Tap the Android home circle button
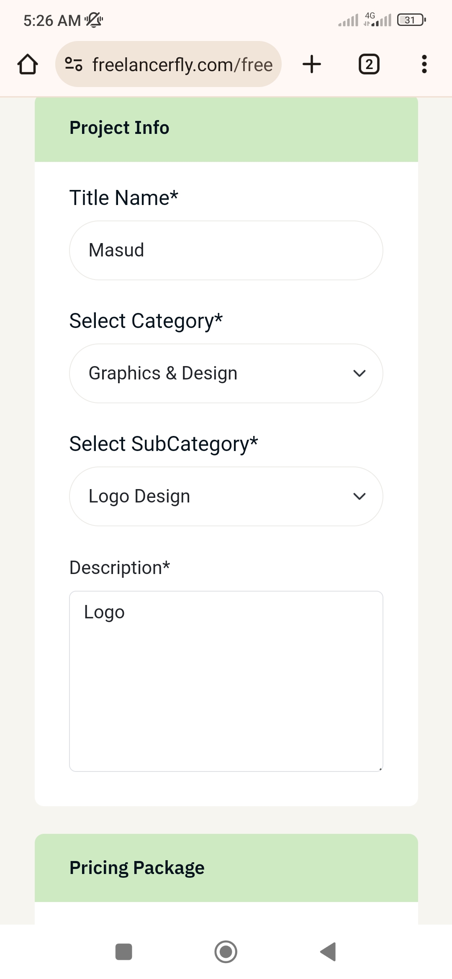 [x=226, y=952]
